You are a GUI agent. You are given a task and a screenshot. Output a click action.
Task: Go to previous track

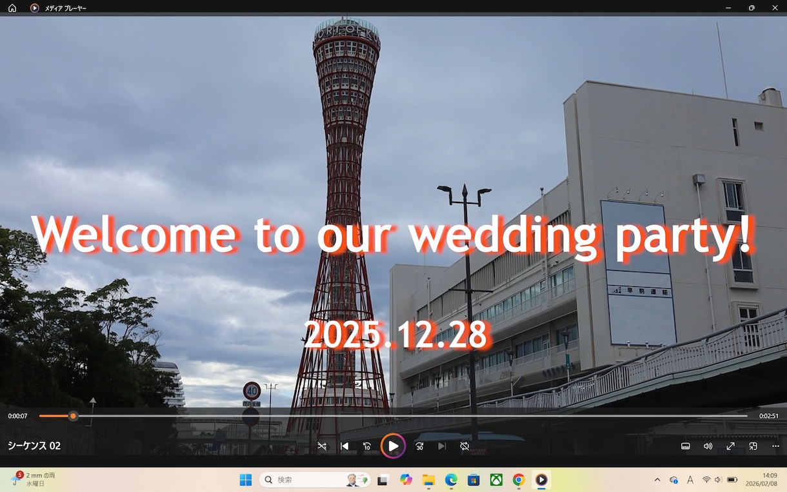point(344,446)
